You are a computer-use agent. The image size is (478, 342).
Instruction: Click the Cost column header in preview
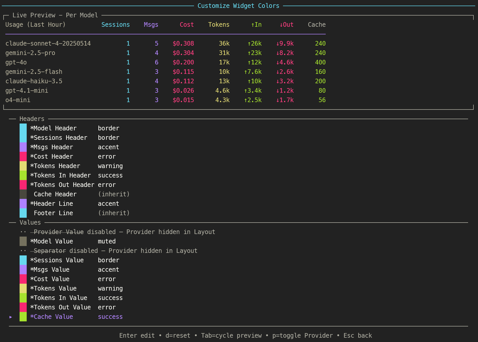pos(187,25)
